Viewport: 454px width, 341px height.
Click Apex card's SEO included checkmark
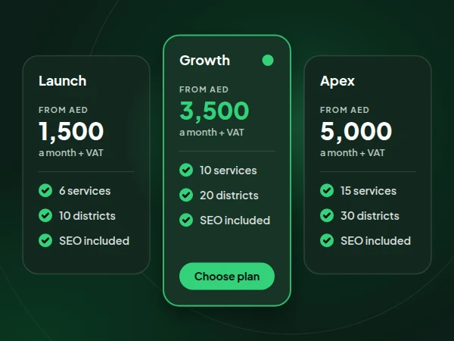point(327,240)
